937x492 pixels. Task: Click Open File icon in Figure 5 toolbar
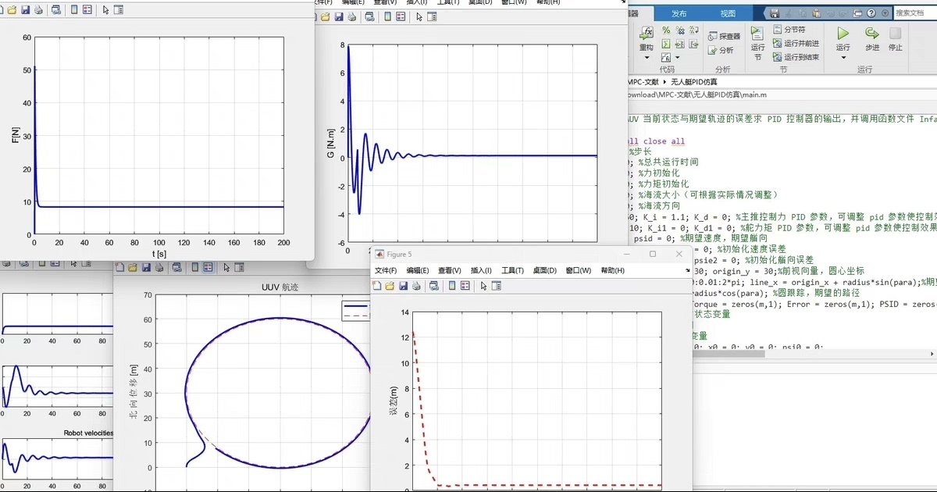click(390, 286)
